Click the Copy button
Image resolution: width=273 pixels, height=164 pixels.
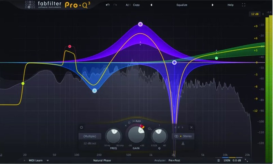click(x=136, y=5)
